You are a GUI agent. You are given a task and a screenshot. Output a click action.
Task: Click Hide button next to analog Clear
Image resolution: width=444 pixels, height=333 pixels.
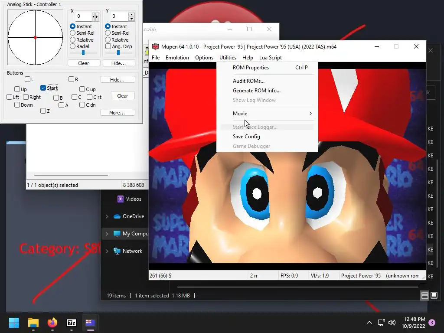click(x=119, y=63)
